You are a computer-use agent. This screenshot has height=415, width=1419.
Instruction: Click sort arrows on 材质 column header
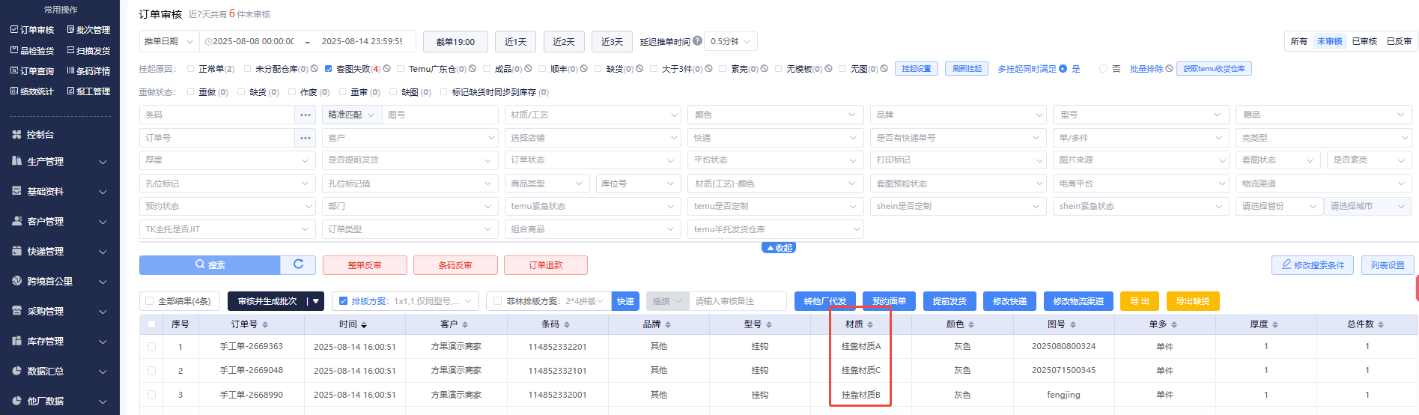tap(870, 325)
